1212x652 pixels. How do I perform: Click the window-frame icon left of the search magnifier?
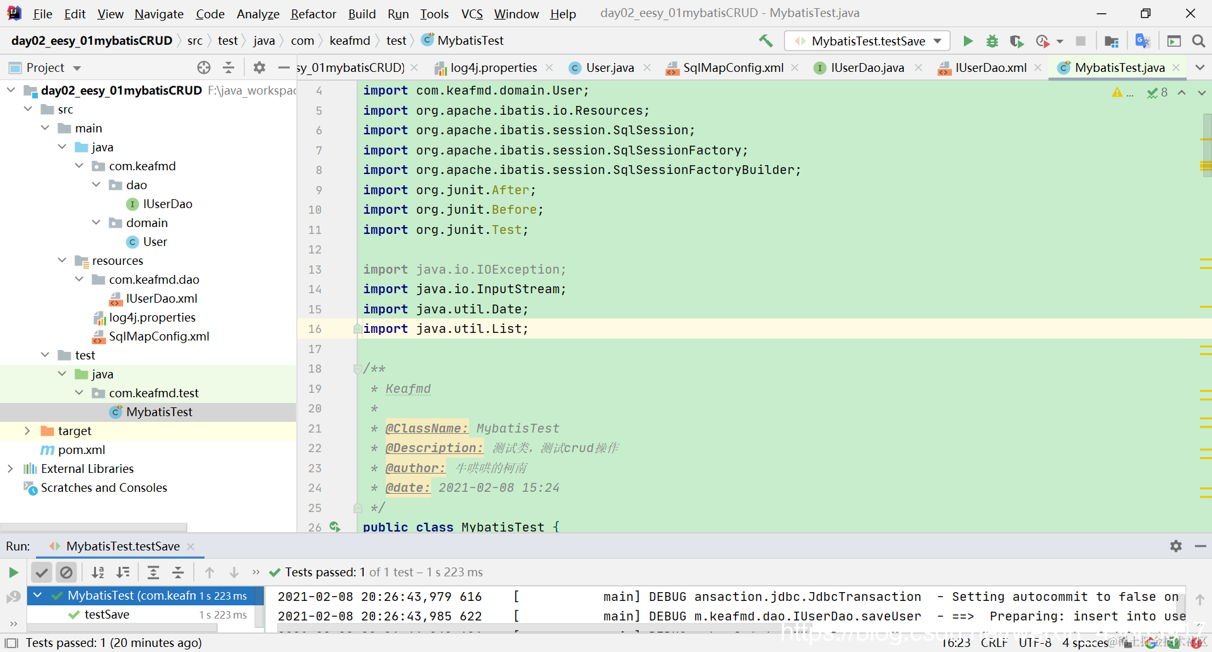pos(1174,41)
